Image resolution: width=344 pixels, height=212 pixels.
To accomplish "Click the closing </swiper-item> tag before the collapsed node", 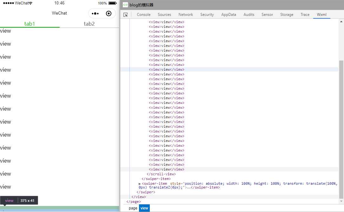I will click(x=156, y=179).
